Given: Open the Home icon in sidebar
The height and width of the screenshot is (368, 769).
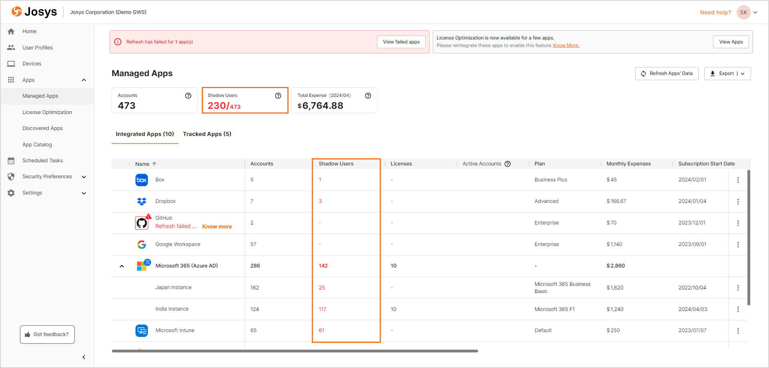Looking at the screenshot, I should pos(11,31).
